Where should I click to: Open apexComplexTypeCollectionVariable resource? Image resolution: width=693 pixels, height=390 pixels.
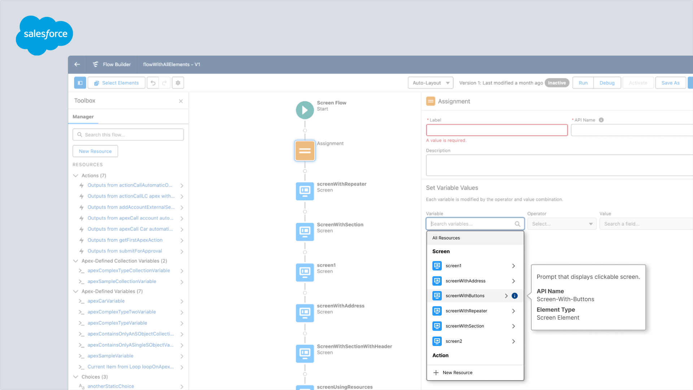[x=129, y=270]
